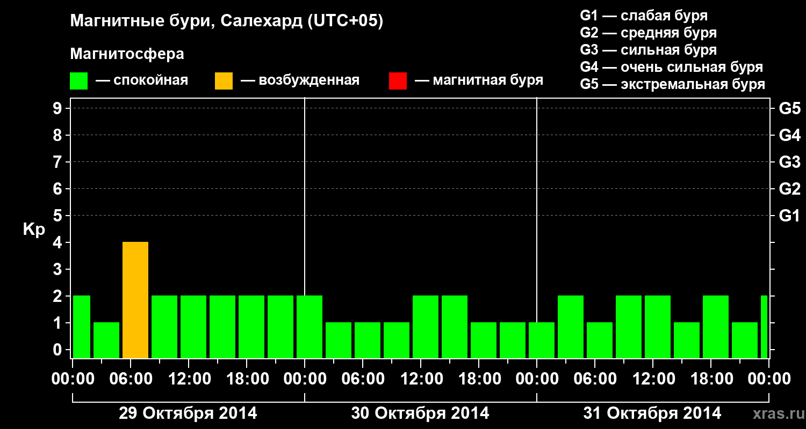Click the 06:00 time label under 29 October
The width and height of the screenshot is (806, 429).
(131, 379)
